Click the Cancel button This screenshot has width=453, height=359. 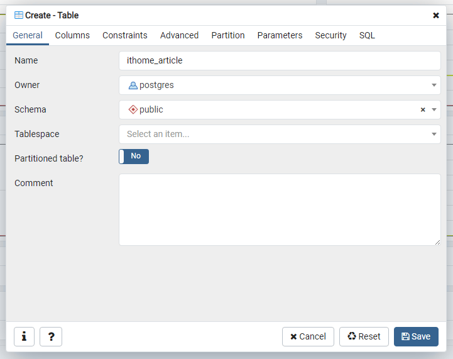(x=308, y=336)
